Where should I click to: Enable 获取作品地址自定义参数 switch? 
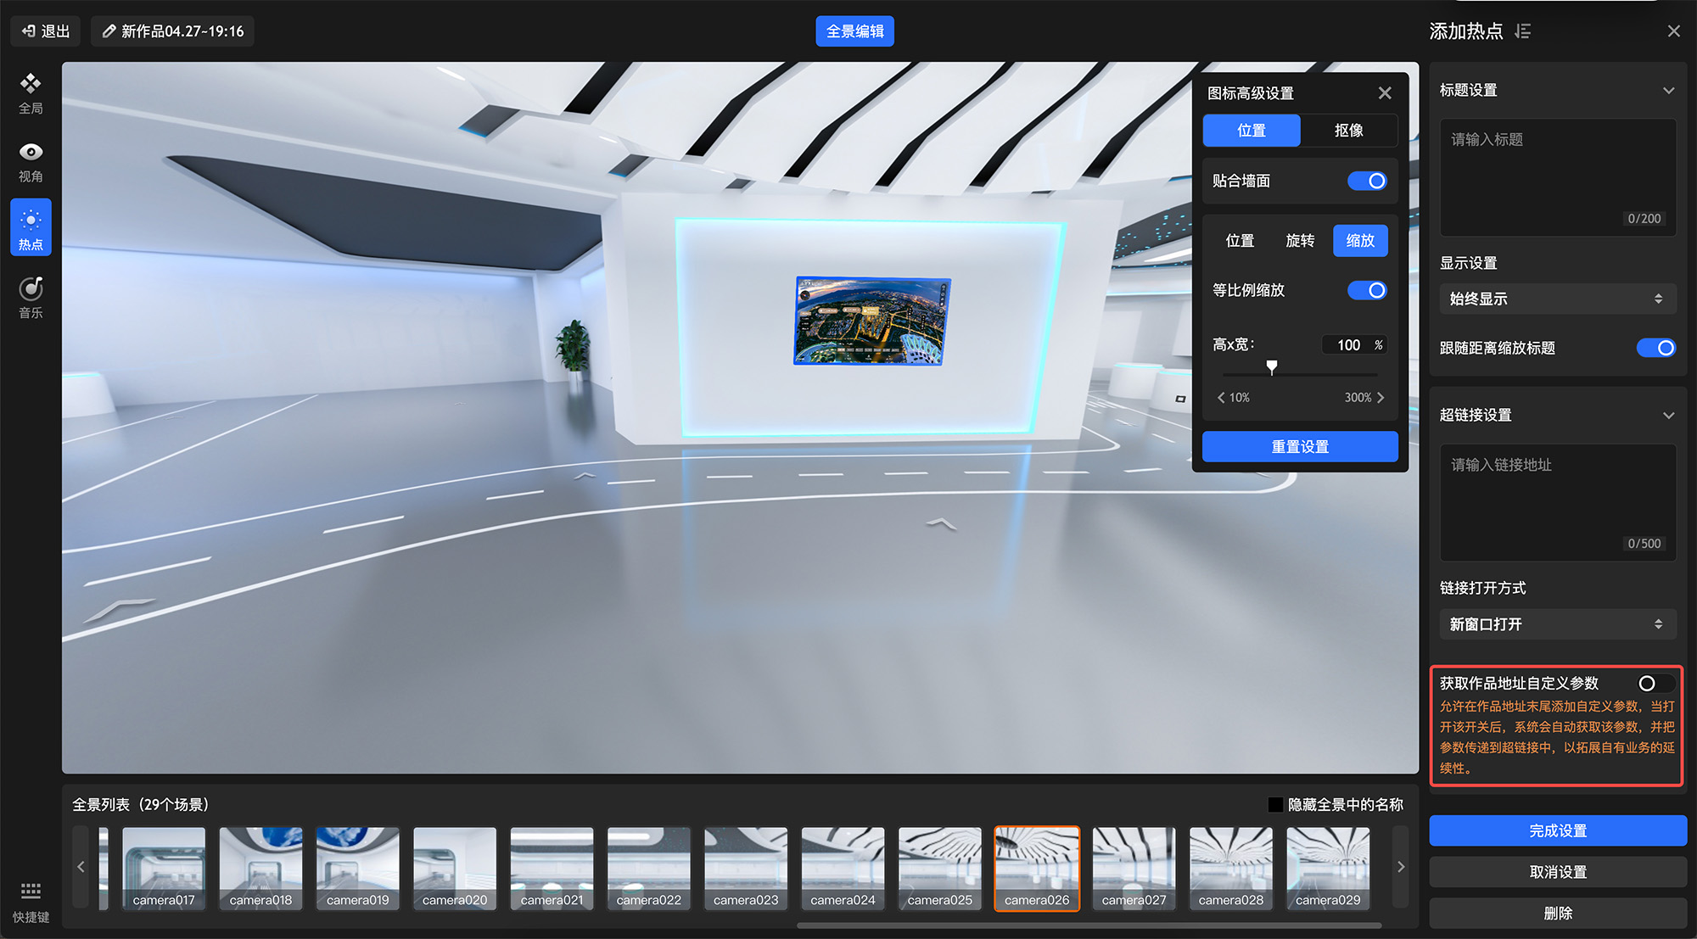1655,683
